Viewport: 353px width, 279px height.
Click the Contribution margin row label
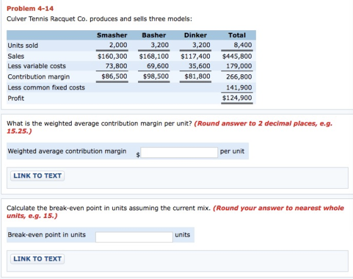tap(38, 77)
